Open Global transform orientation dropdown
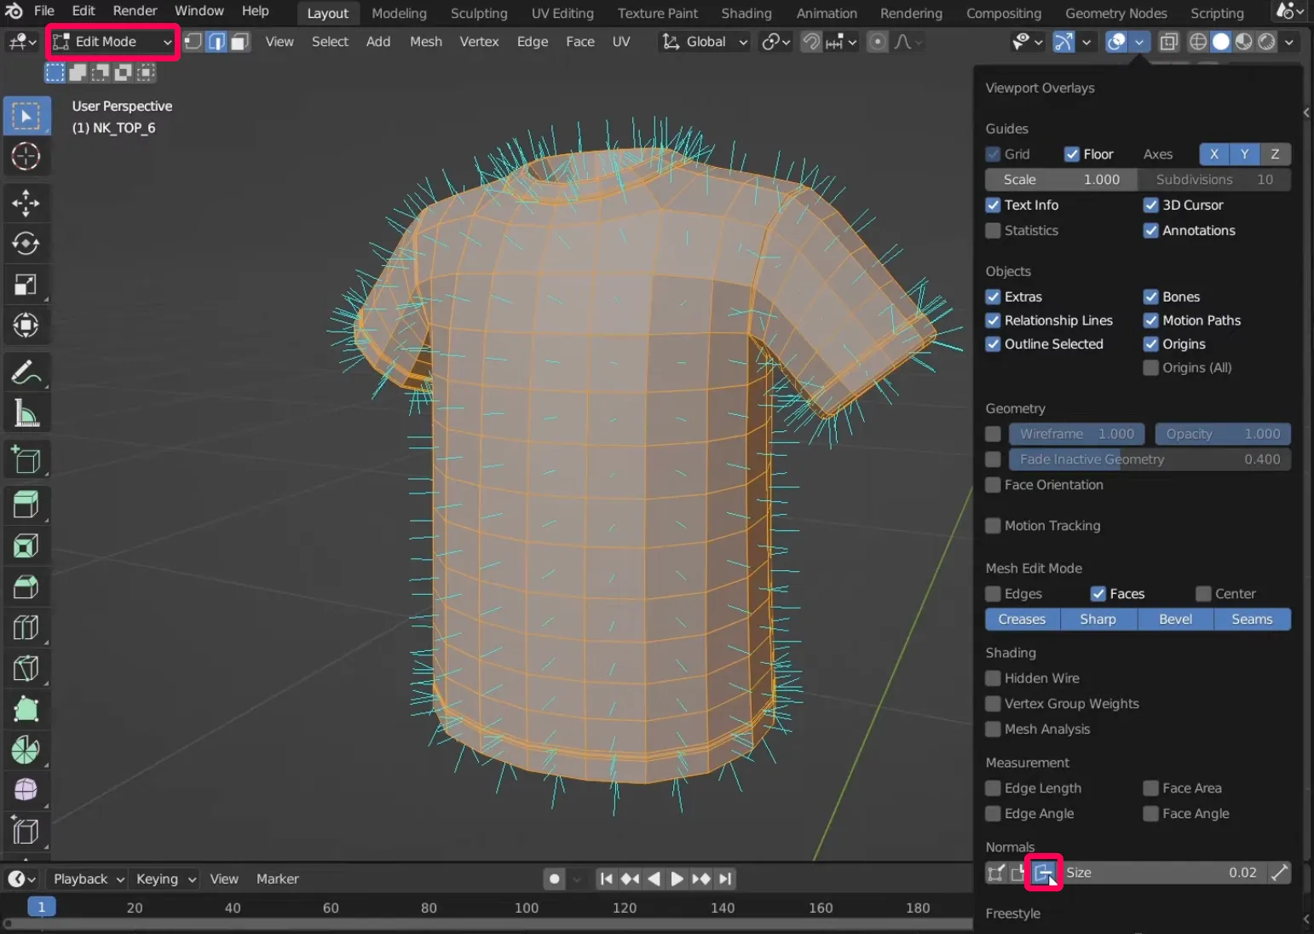The height and width of the screenshot is (934, 1314). 705,42
